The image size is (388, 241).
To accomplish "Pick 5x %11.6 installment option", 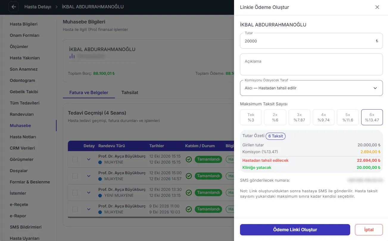I will (x=348, y=117).
